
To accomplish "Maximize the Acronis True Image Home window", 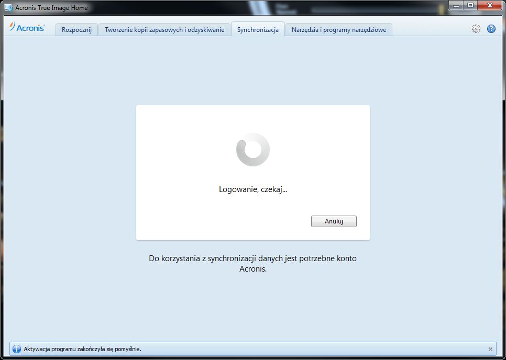I will tap(470, 5).
